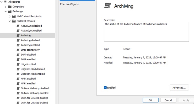The height and width of the screenshot is (104, 194).
Task: Select the MAPI disabled report
Action: pyautogui.click(x=28, y=79)
